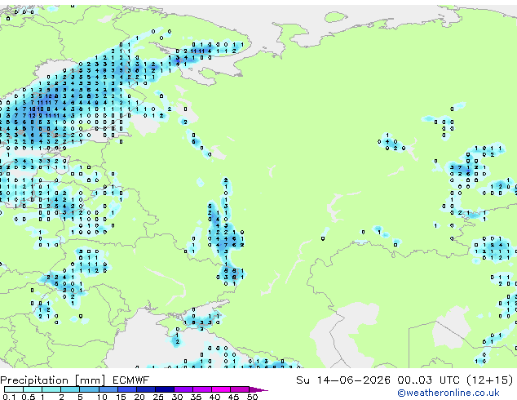517x400 pixels.
Task: Select the 45–50 mm legend swatch
Action: 240,389
